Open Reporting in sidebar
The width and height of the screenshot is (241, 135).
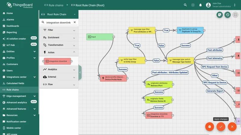pos(19,32)
